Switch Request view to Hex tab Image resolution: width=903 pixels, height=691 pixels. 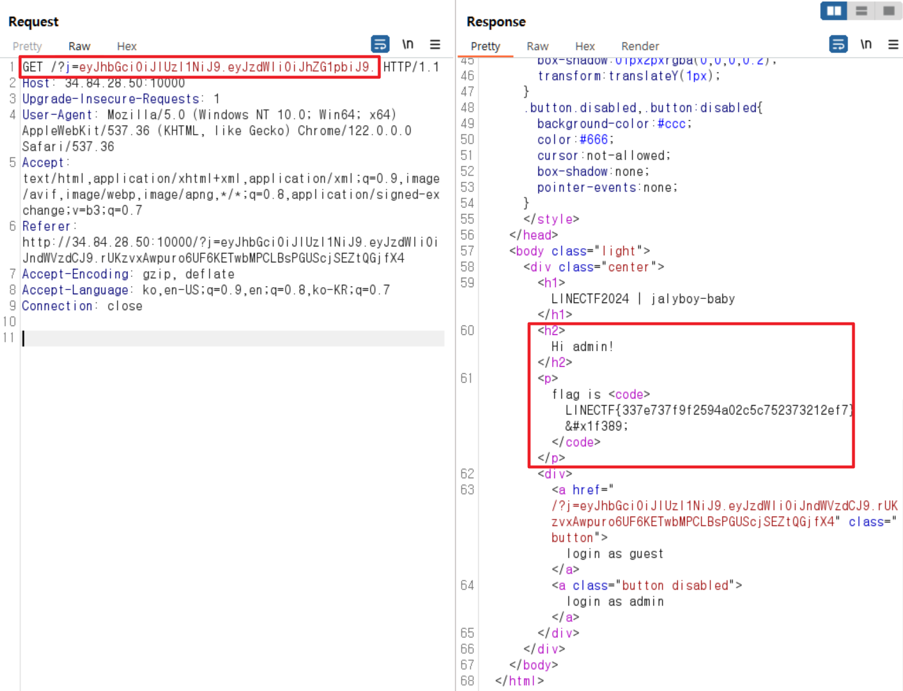(126, 46)
